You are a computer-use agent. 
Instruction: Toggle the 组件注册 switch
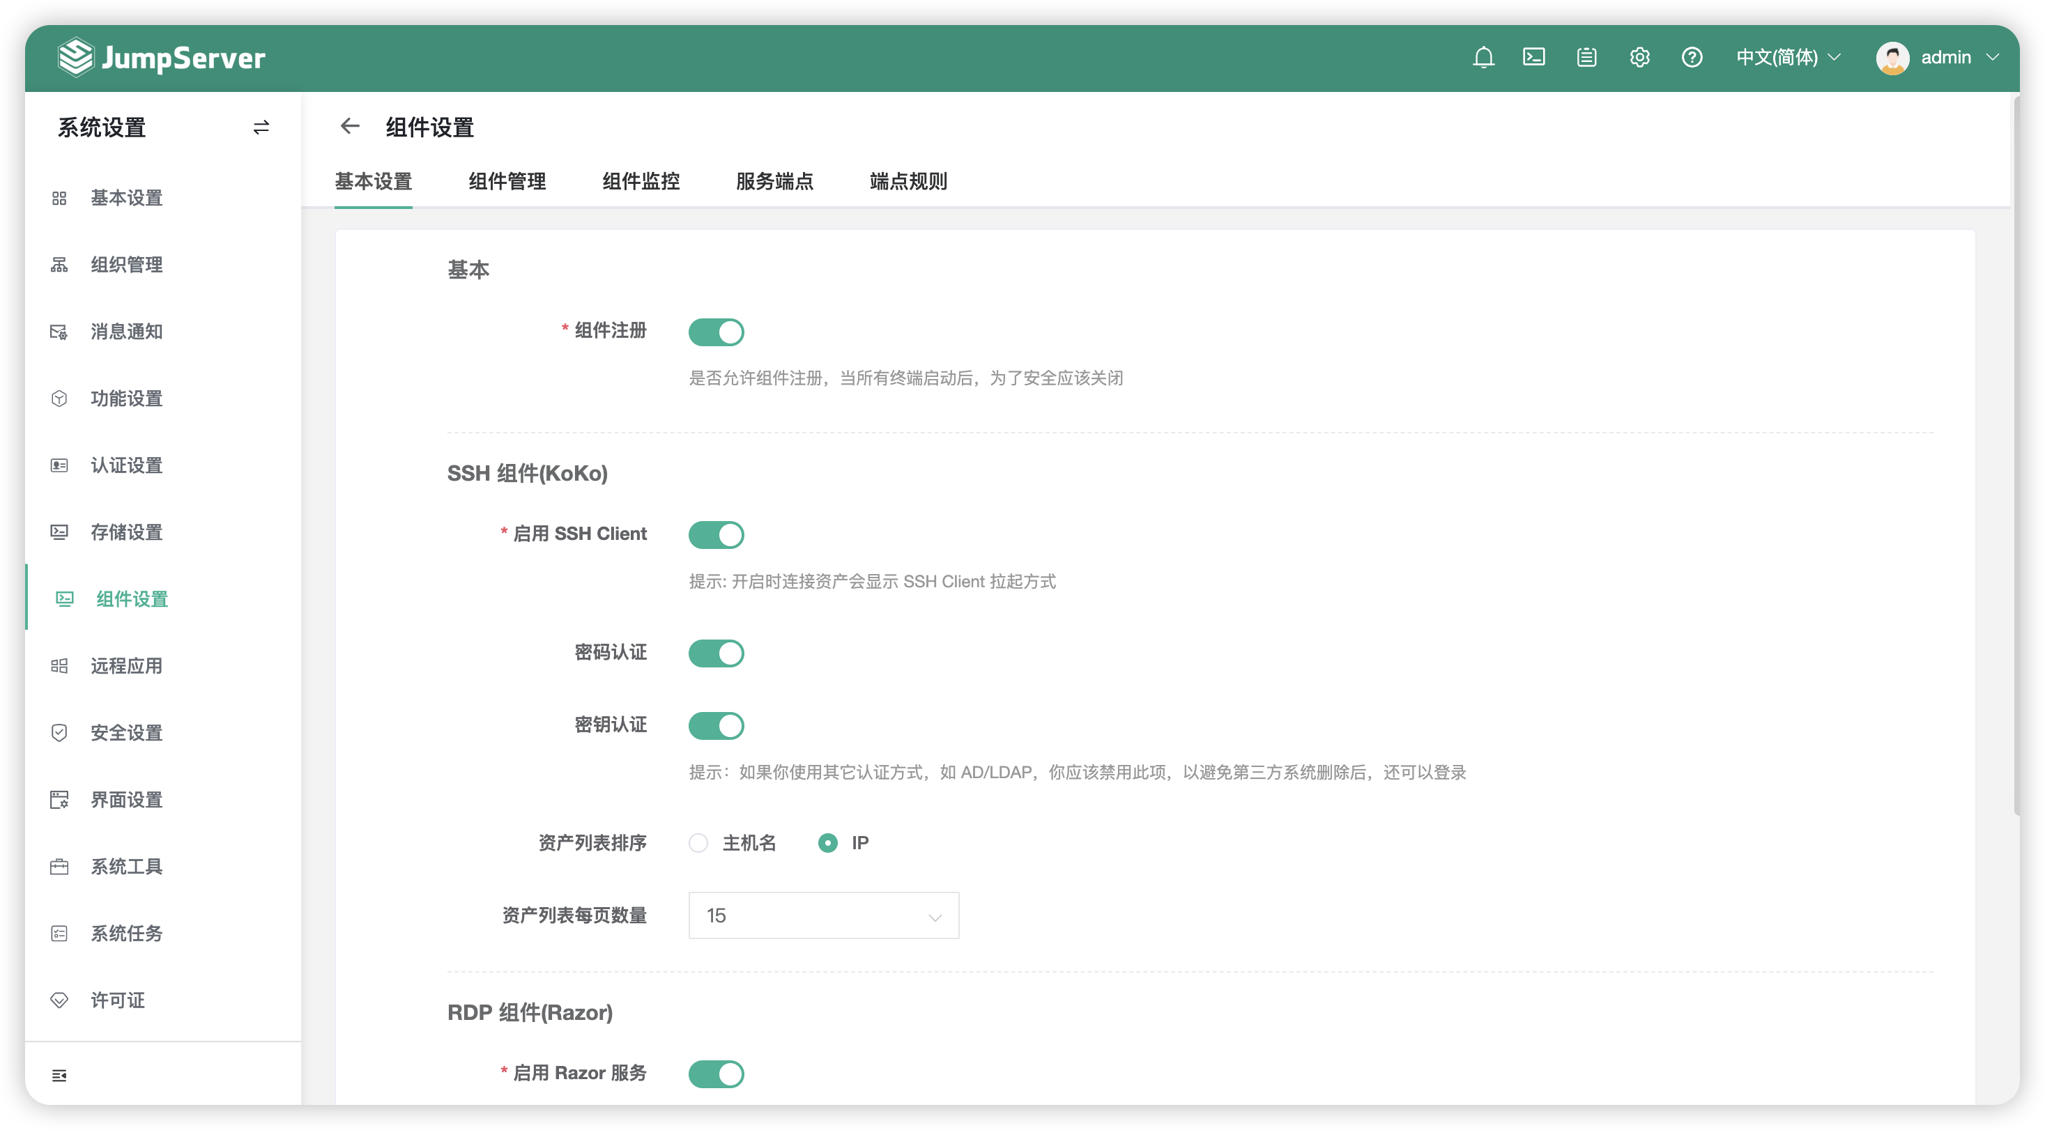pyautogui.click(x=716, y=332)
